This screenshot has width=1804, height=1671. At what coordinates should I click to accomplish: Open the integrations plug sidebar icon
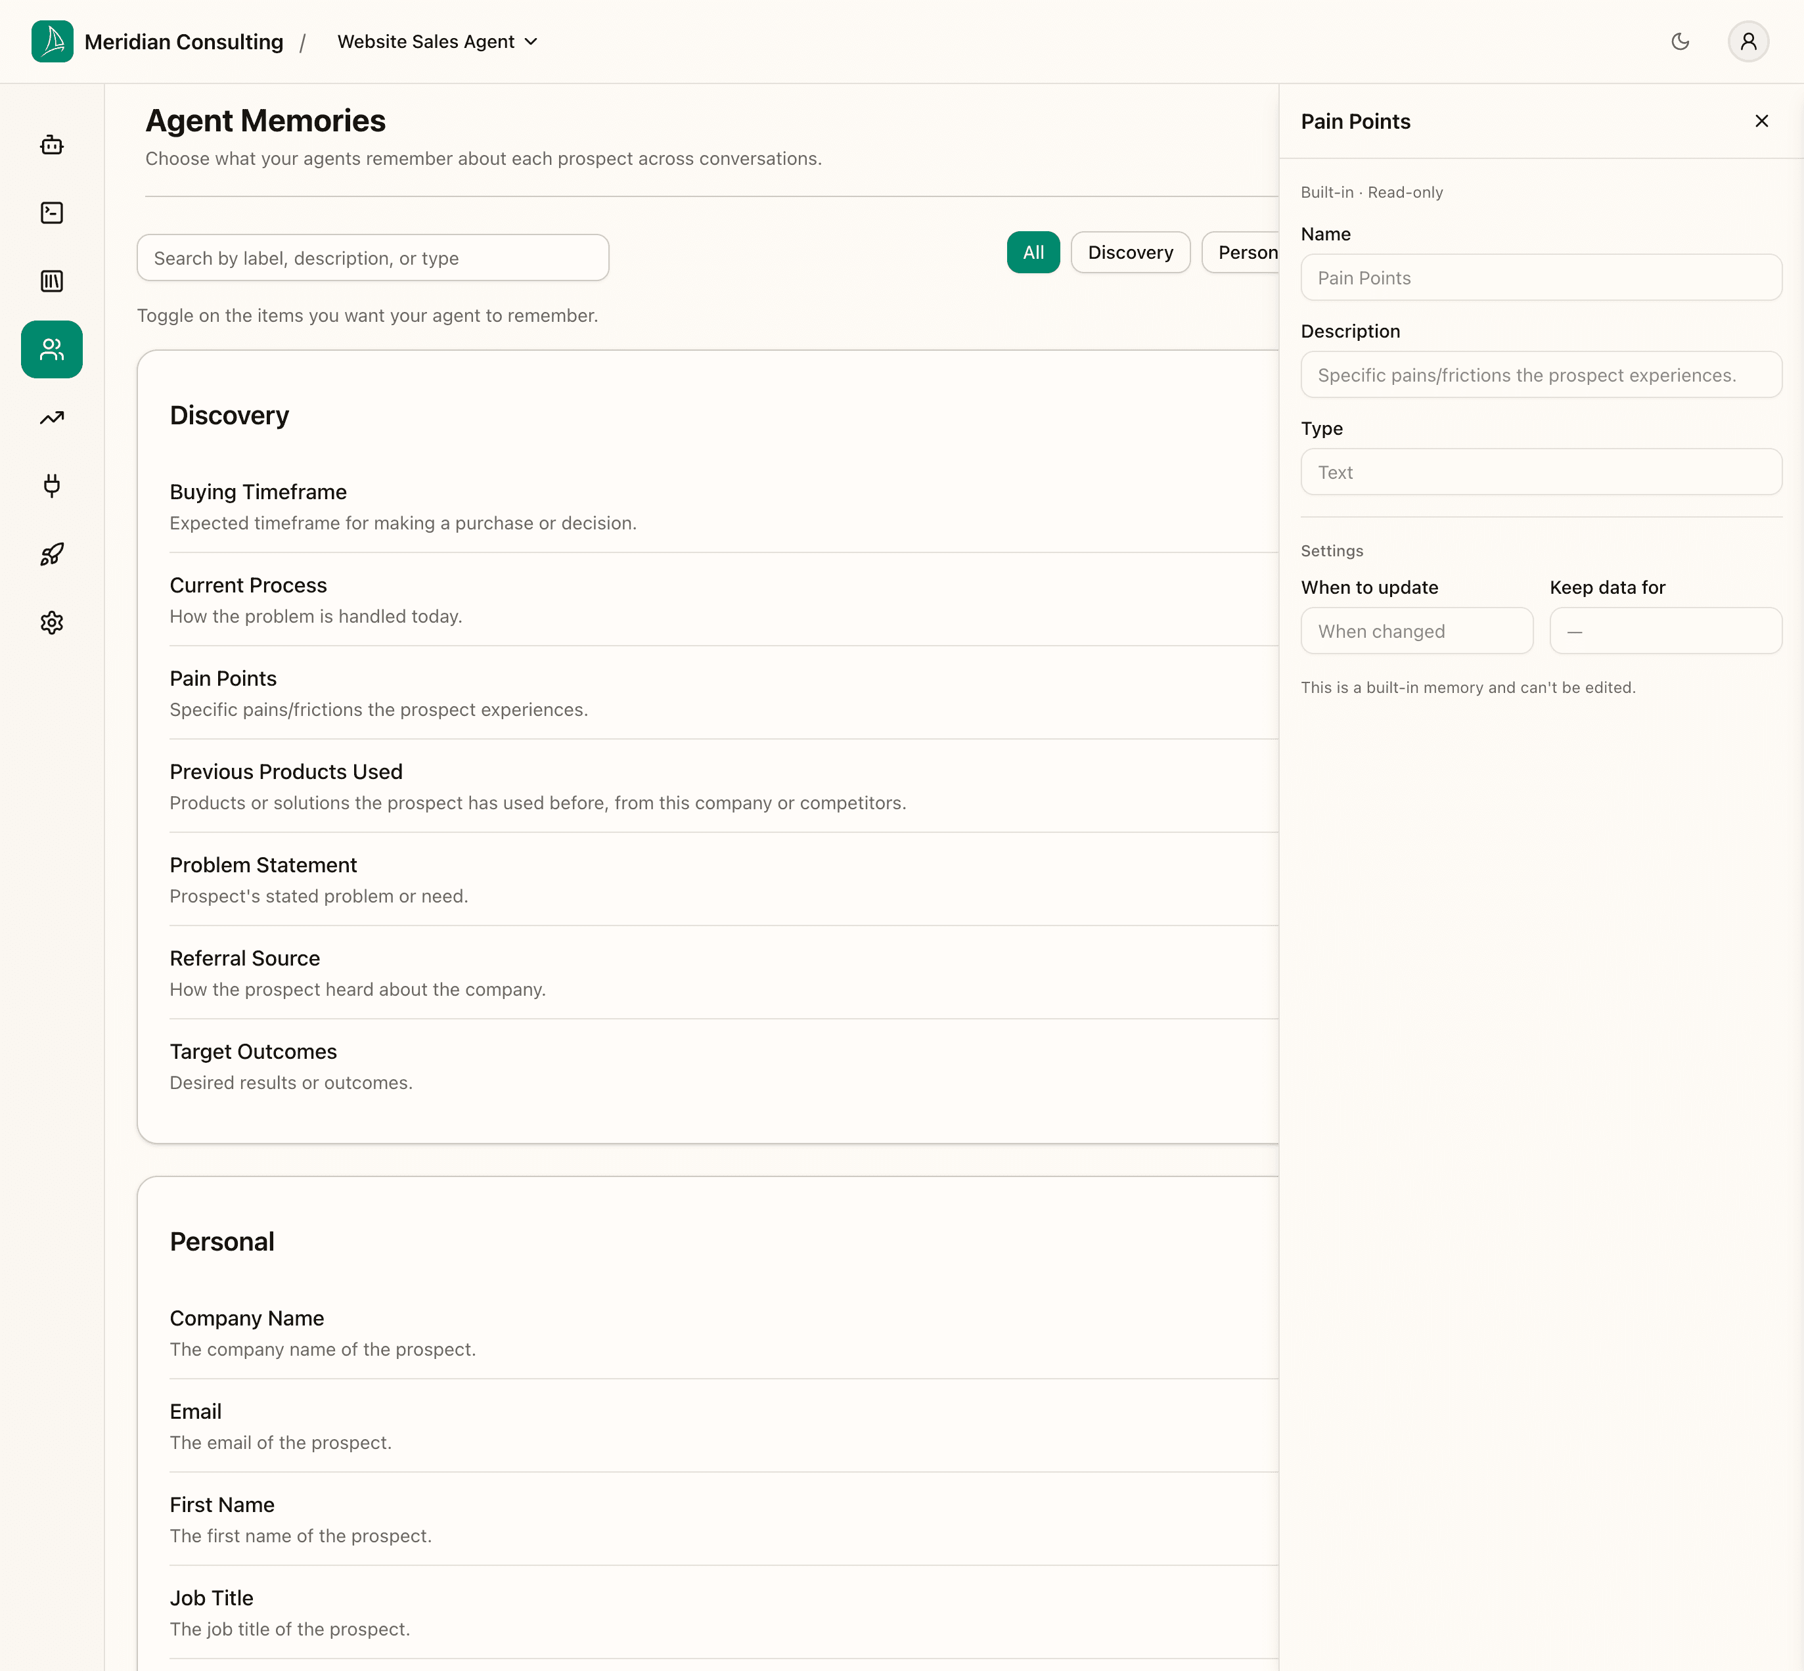tap(51, 485)
